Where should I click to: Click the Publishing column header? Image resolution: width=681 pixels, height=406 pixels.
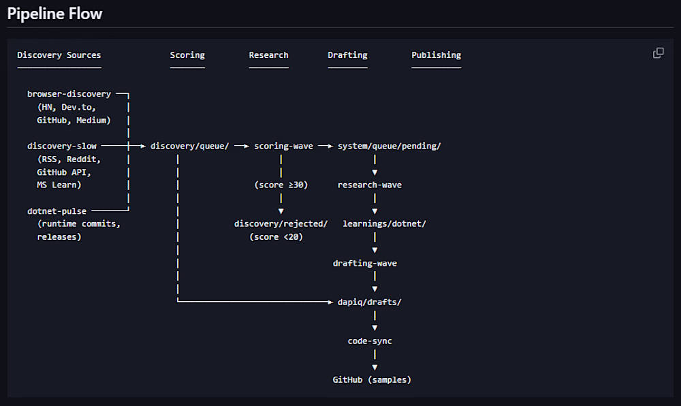(x=436, y=55)
